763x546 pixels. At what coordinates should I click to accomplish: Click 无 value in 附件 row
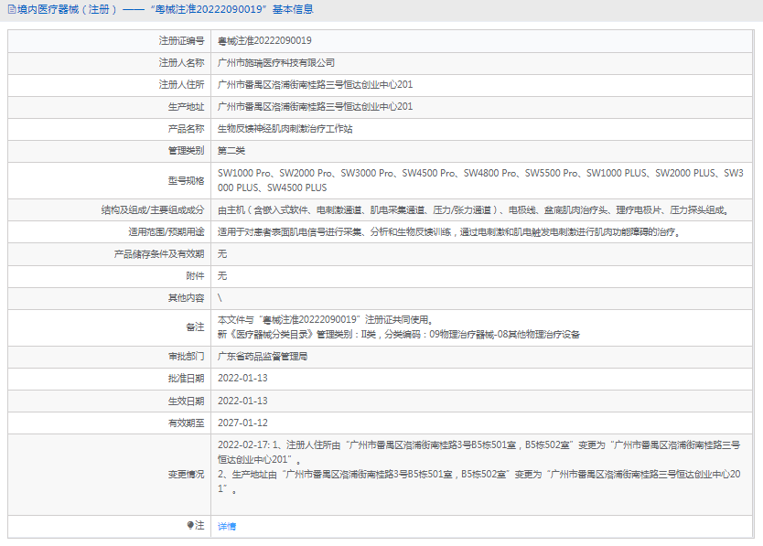[x=222, y=276]
